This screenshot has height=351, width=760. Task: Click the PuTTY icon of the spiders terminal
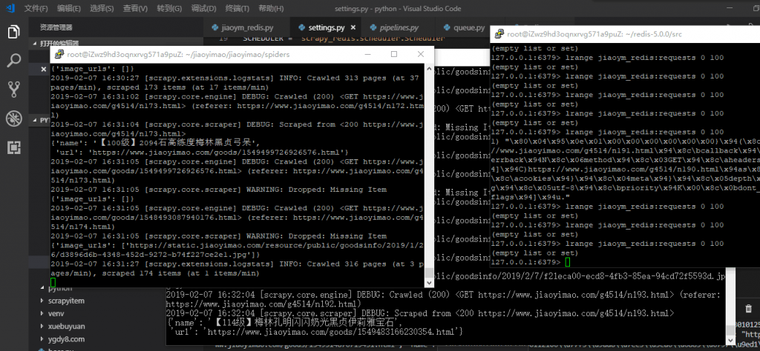click(59, 55)
